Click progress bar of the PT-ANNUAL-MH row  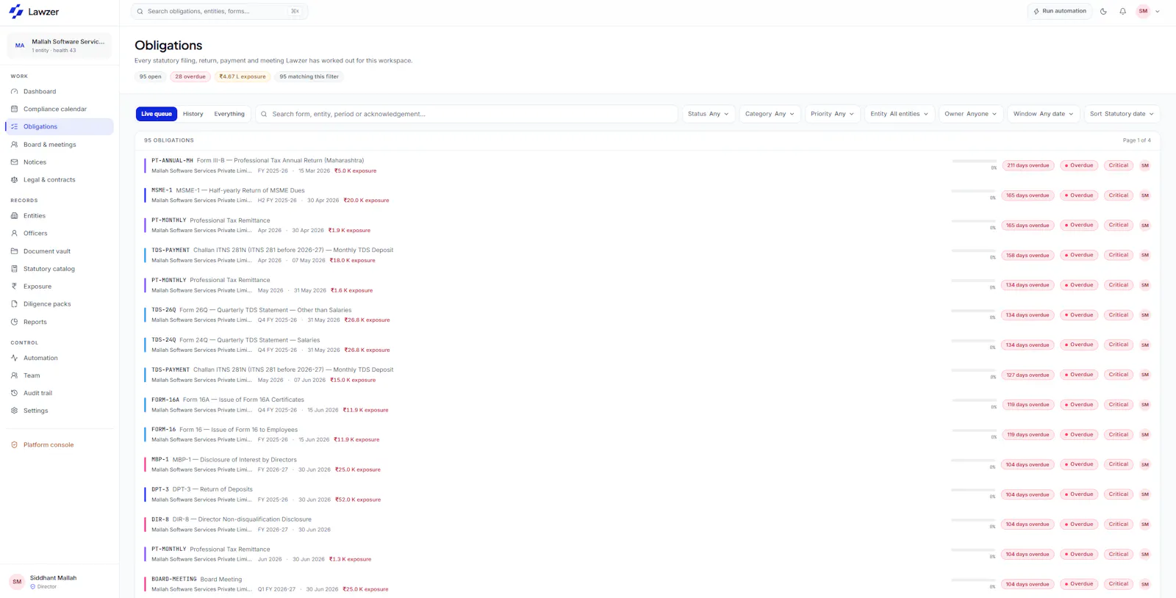click(x=974, y=161)
